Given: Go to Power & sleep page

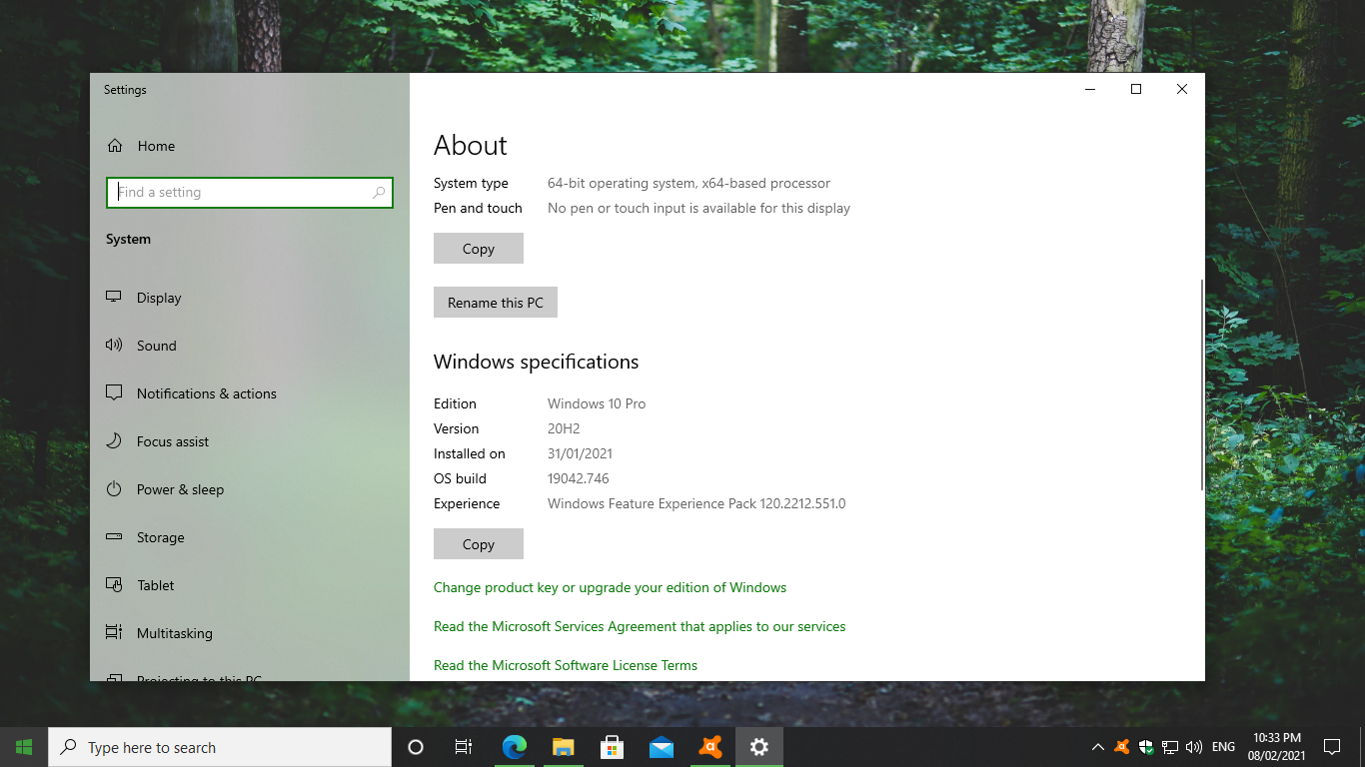Looking at the screenshot, I should click(250, 489).
